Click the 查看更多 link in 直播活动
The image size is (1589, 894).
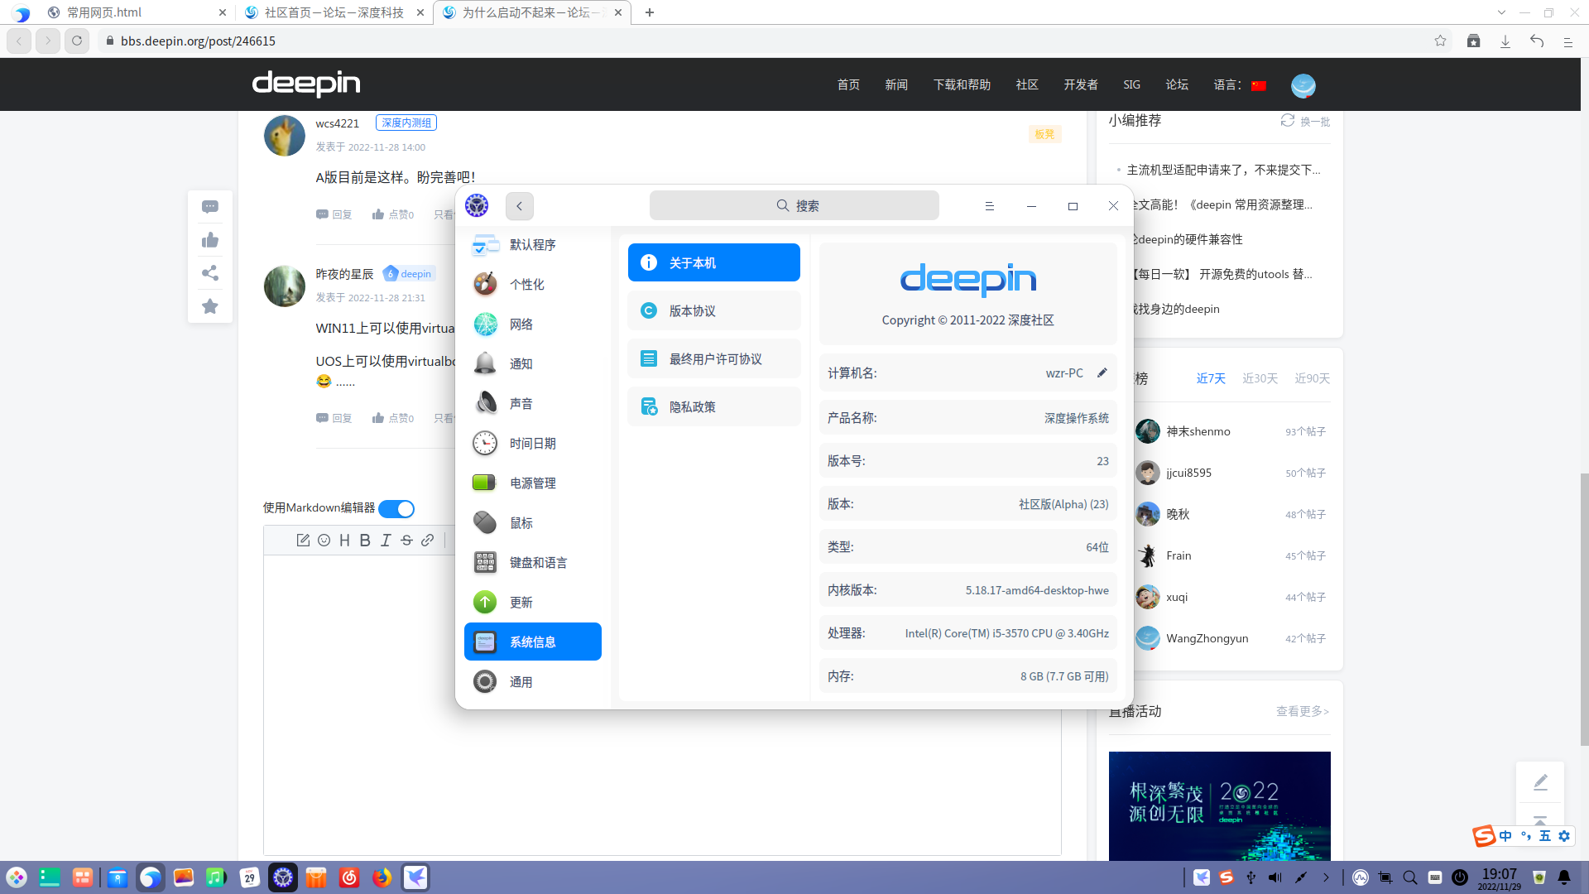tap(1301, 711)
